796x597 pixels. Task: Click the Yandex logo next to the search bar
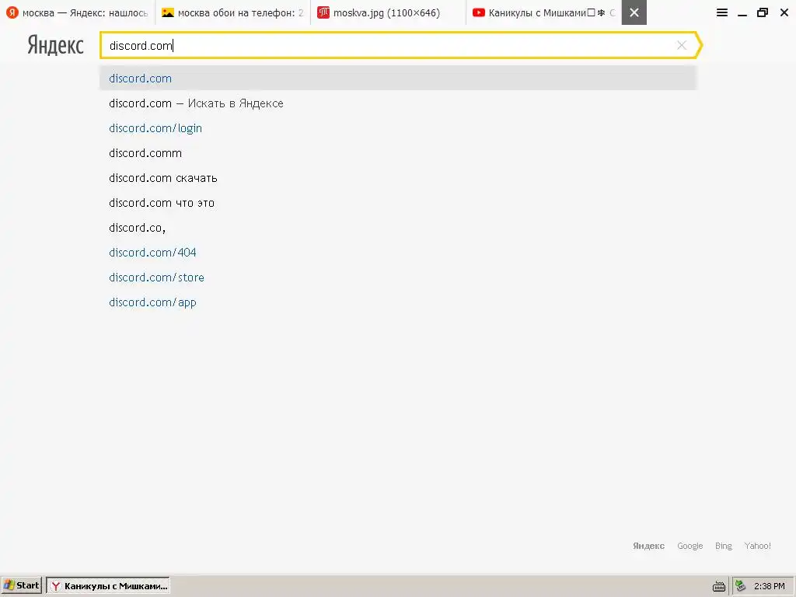(x=55, y=45)
